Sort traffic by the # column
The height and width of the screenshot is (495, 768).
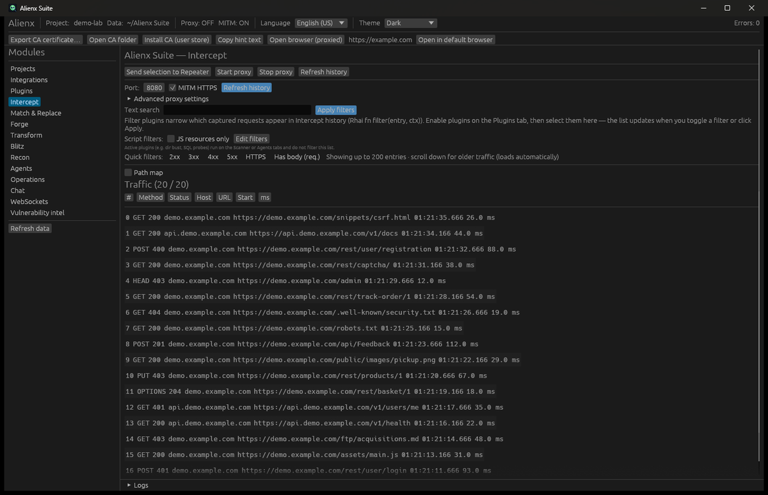129,197
